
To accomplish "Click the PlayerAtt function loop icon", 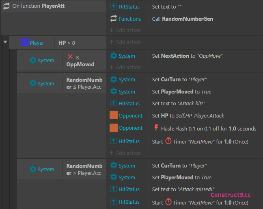I will pyautogui.click(x=6, y=7).
